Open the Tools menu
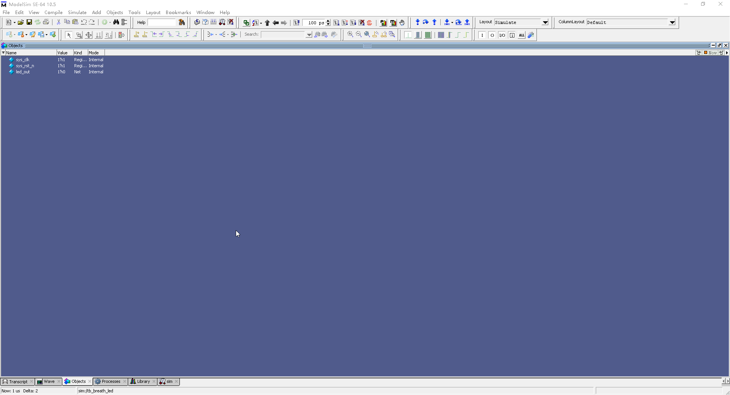The image size is (730, 395). (134, 12)
